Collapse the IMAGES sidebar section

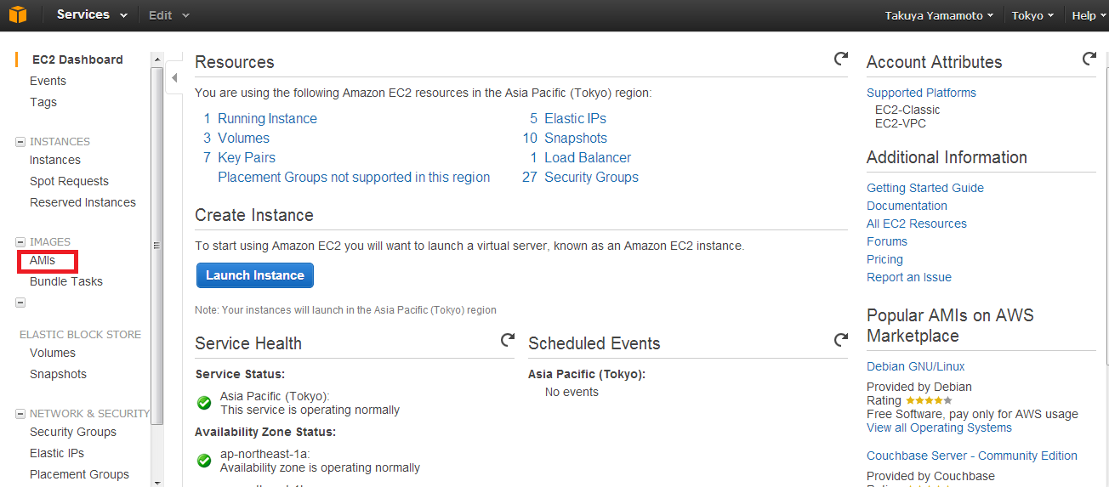(x=20, y=242)
